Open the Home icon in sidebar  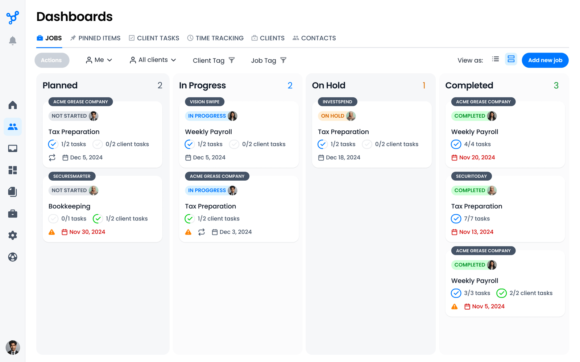click(13, 105)
